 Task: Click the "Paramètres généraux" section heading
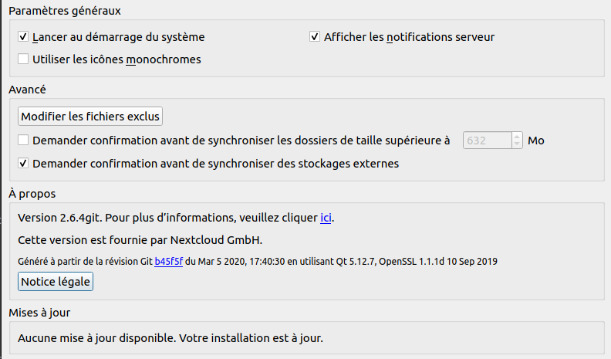click(x=64, y=11)
